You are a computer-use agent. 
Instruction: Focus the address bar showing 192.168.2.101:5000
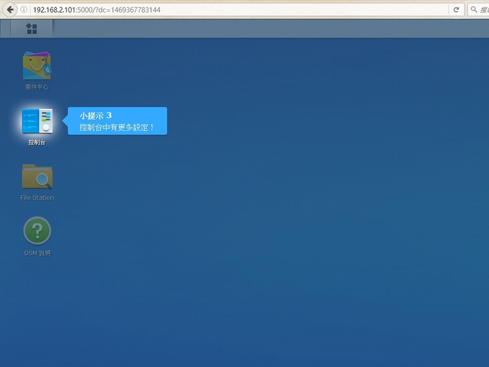pyautogui.click(x=238, y=9)
